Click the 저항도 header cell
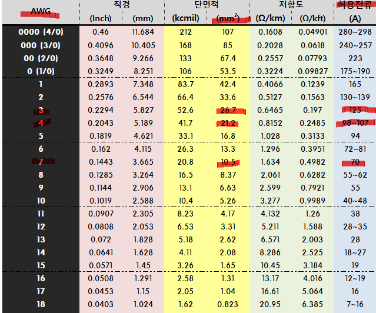Viewport: 376px width, 313px height. pyautogui.click(x=291, y=5)
